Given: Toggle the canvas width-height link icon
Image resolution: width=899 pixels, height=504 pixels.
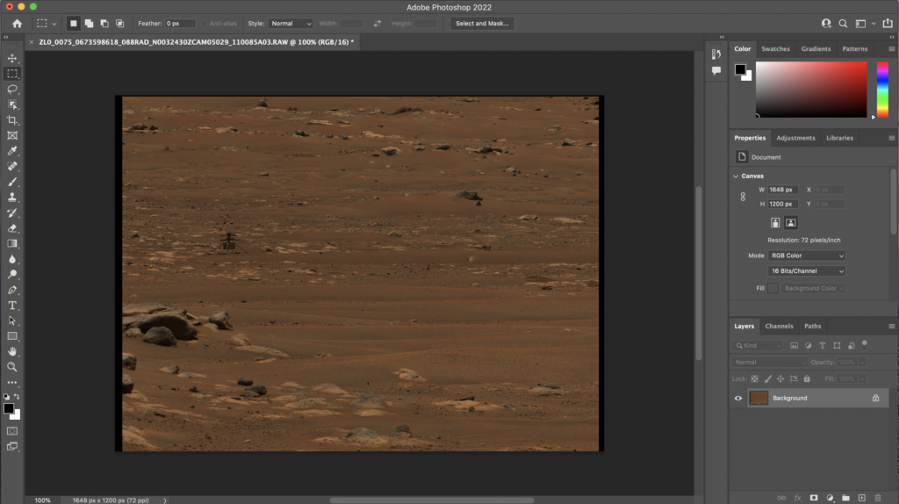Looking at the screenshot, I should pyautogui.click(x=743, y=197).
